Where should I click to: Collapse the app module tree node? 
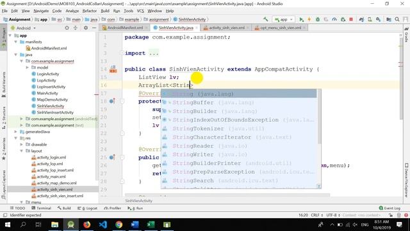pyautogui.click(x=10, y=35)
